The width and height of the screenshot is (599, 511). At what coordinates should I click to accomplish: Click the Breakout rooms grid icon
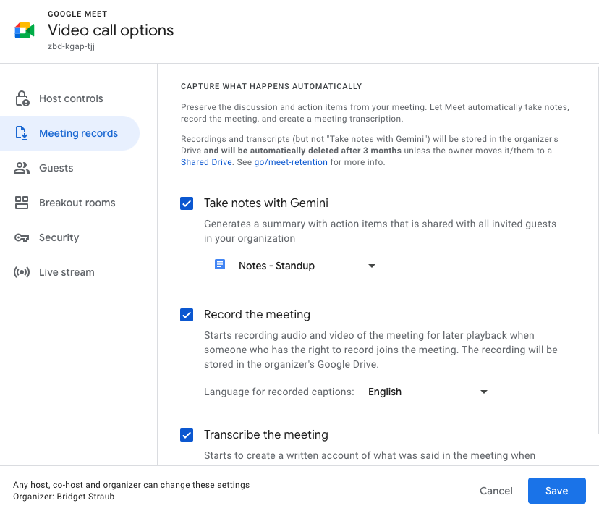coord(22,203)
